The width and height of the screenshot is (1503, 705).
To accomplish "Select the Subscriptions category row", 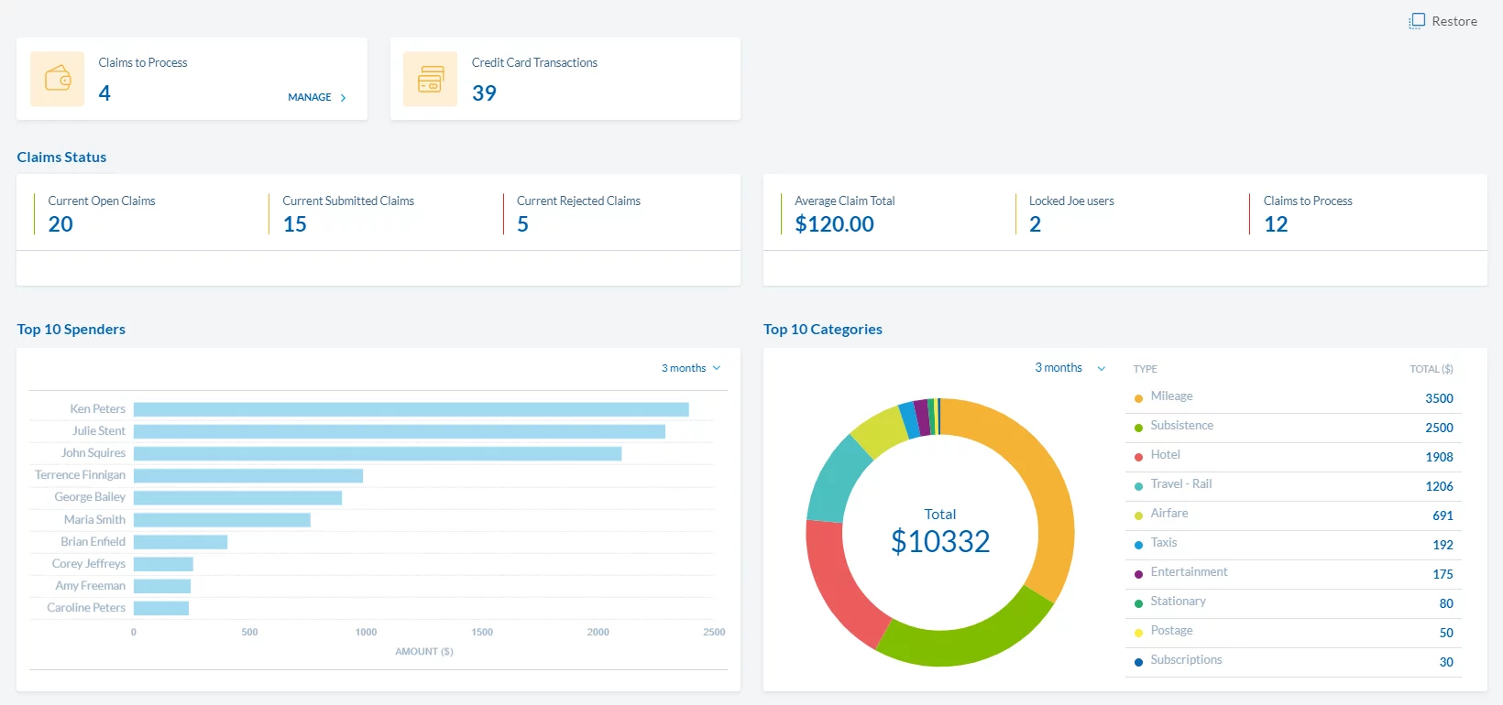I will coord(1292,661).
